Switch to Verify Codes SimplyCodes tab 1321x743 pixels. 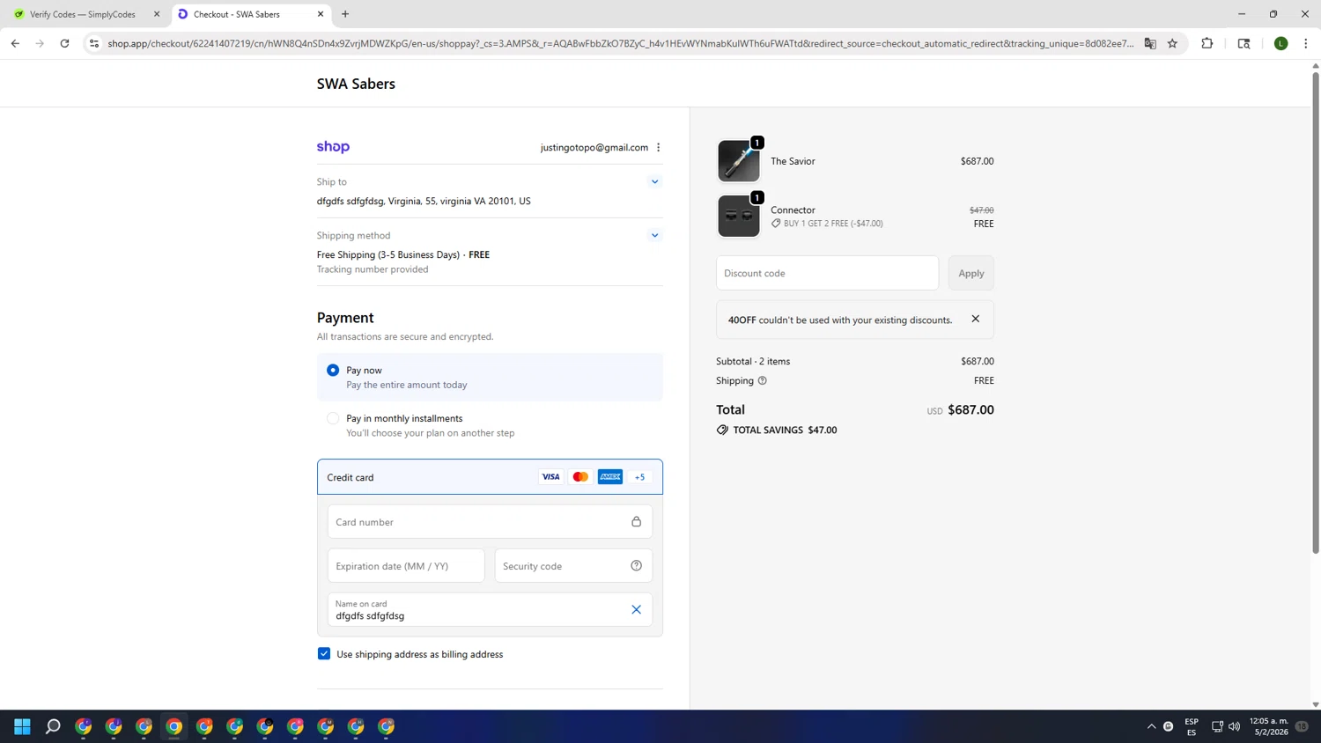[81, 14]
